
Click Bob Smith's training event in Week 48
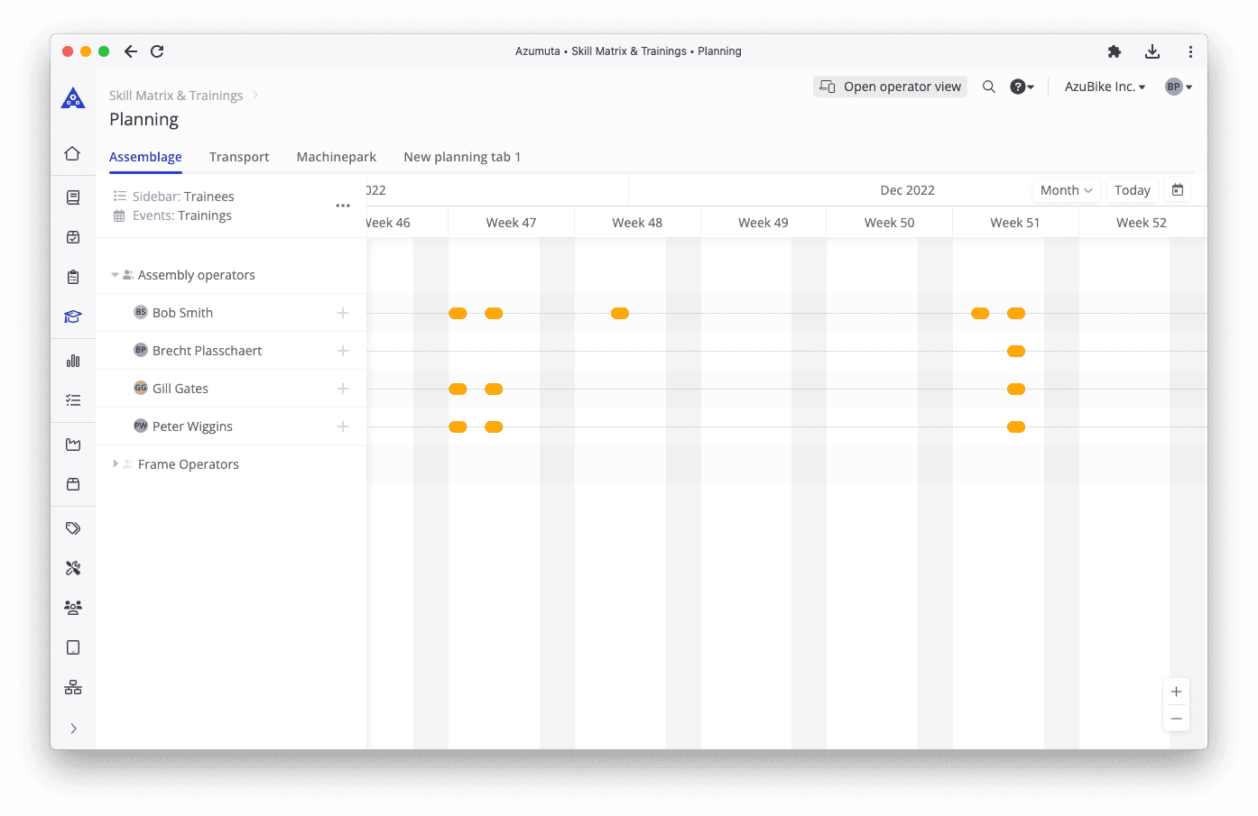[x=620, y=313]
